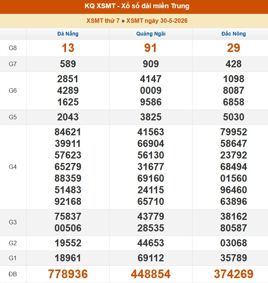Select G5 number 2043

pyautogui.click(x=68, y=117)
